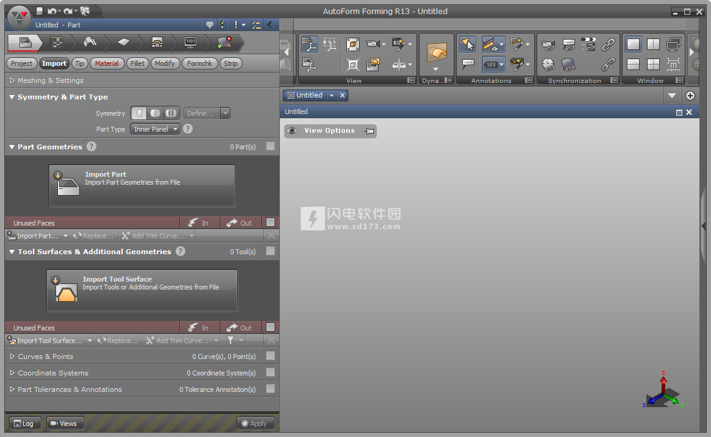Click the Log button
711x437 pixels.
pos(24,424)
